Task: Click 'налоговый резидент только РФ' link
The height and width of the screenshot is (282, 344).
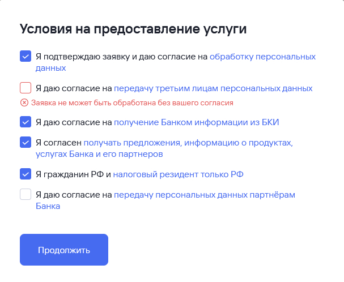Action: click(178, 174)
